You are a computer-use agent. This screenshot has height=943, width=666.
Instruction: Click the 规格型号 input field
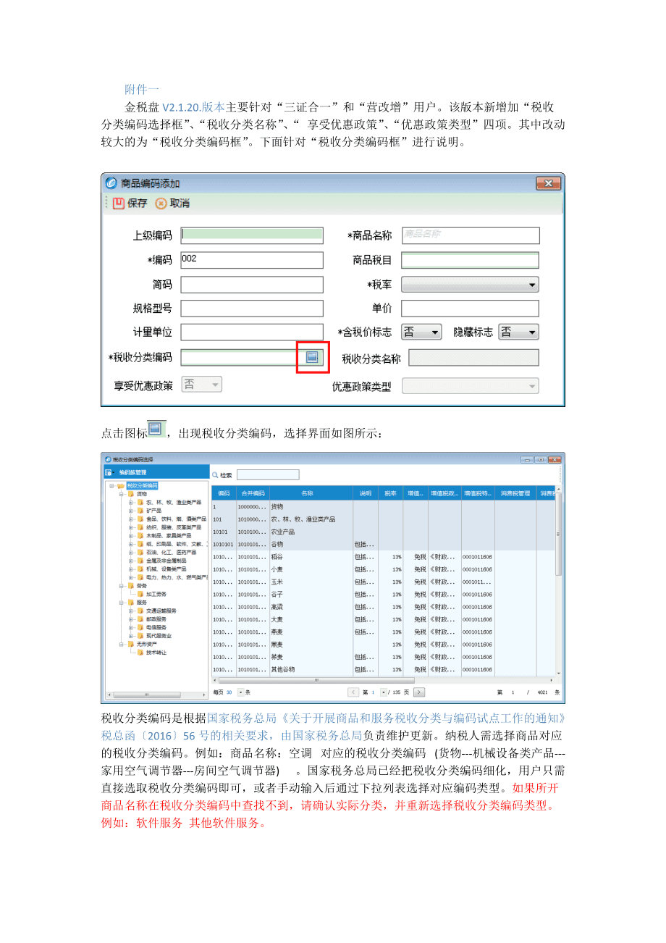(x=251, y=309)
